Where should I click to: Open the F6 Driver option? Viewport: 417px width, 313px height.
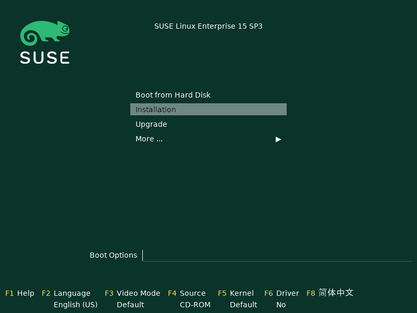(282, 293)
